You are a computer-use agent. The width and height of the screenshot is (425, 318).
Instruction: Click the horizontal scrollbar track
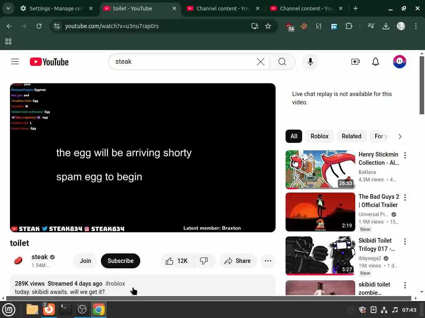click(x=209, y=298)
